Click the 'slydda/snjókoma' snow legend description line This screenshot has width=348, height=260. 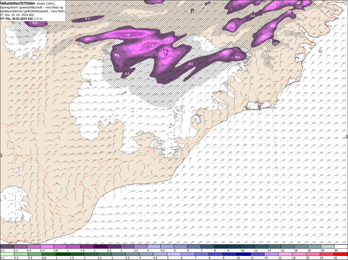coord(32,11)
